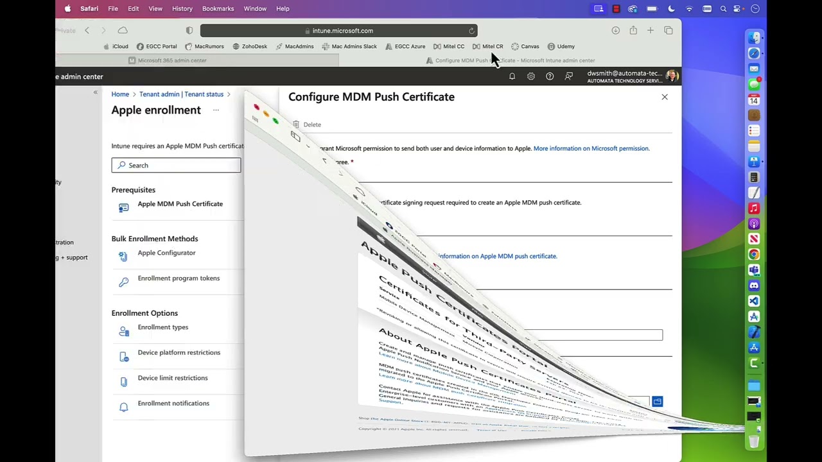Open the Safari privacy shield report
The width and height of the screenshot is (822, 462).
click(x=189, y=30)
